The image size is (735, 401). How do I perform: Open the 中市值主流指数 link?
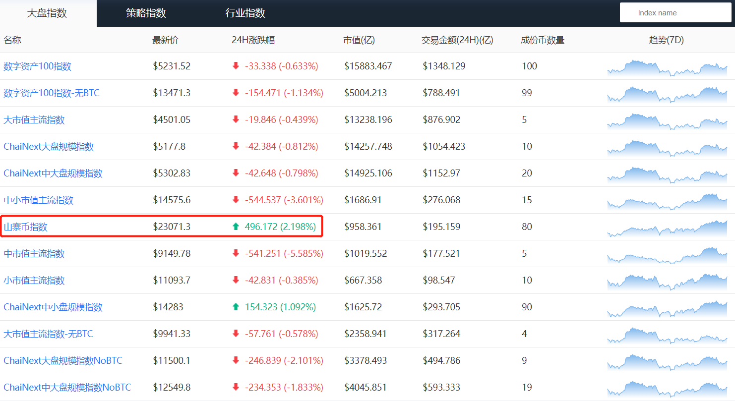34,254
